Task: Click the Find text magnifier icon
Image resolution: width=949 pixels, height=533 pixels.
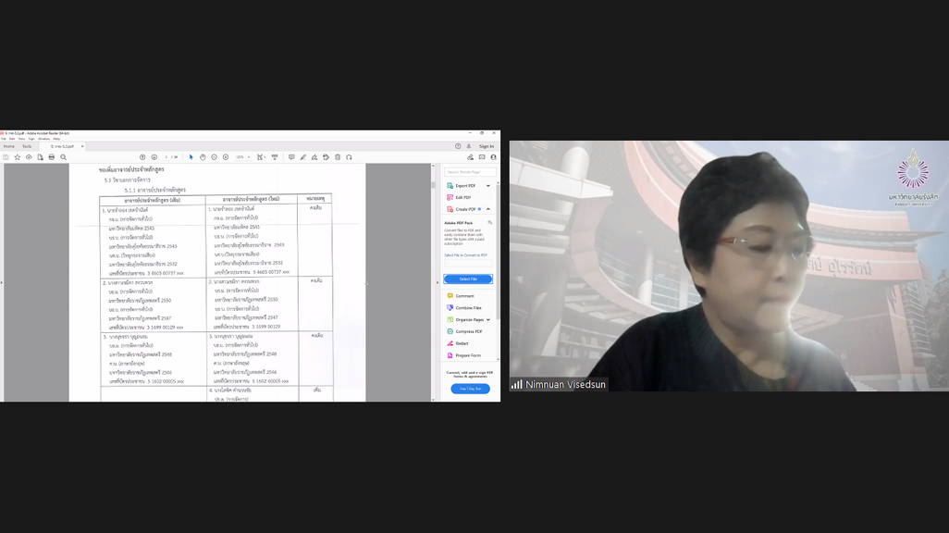Action: coord(63,157)
